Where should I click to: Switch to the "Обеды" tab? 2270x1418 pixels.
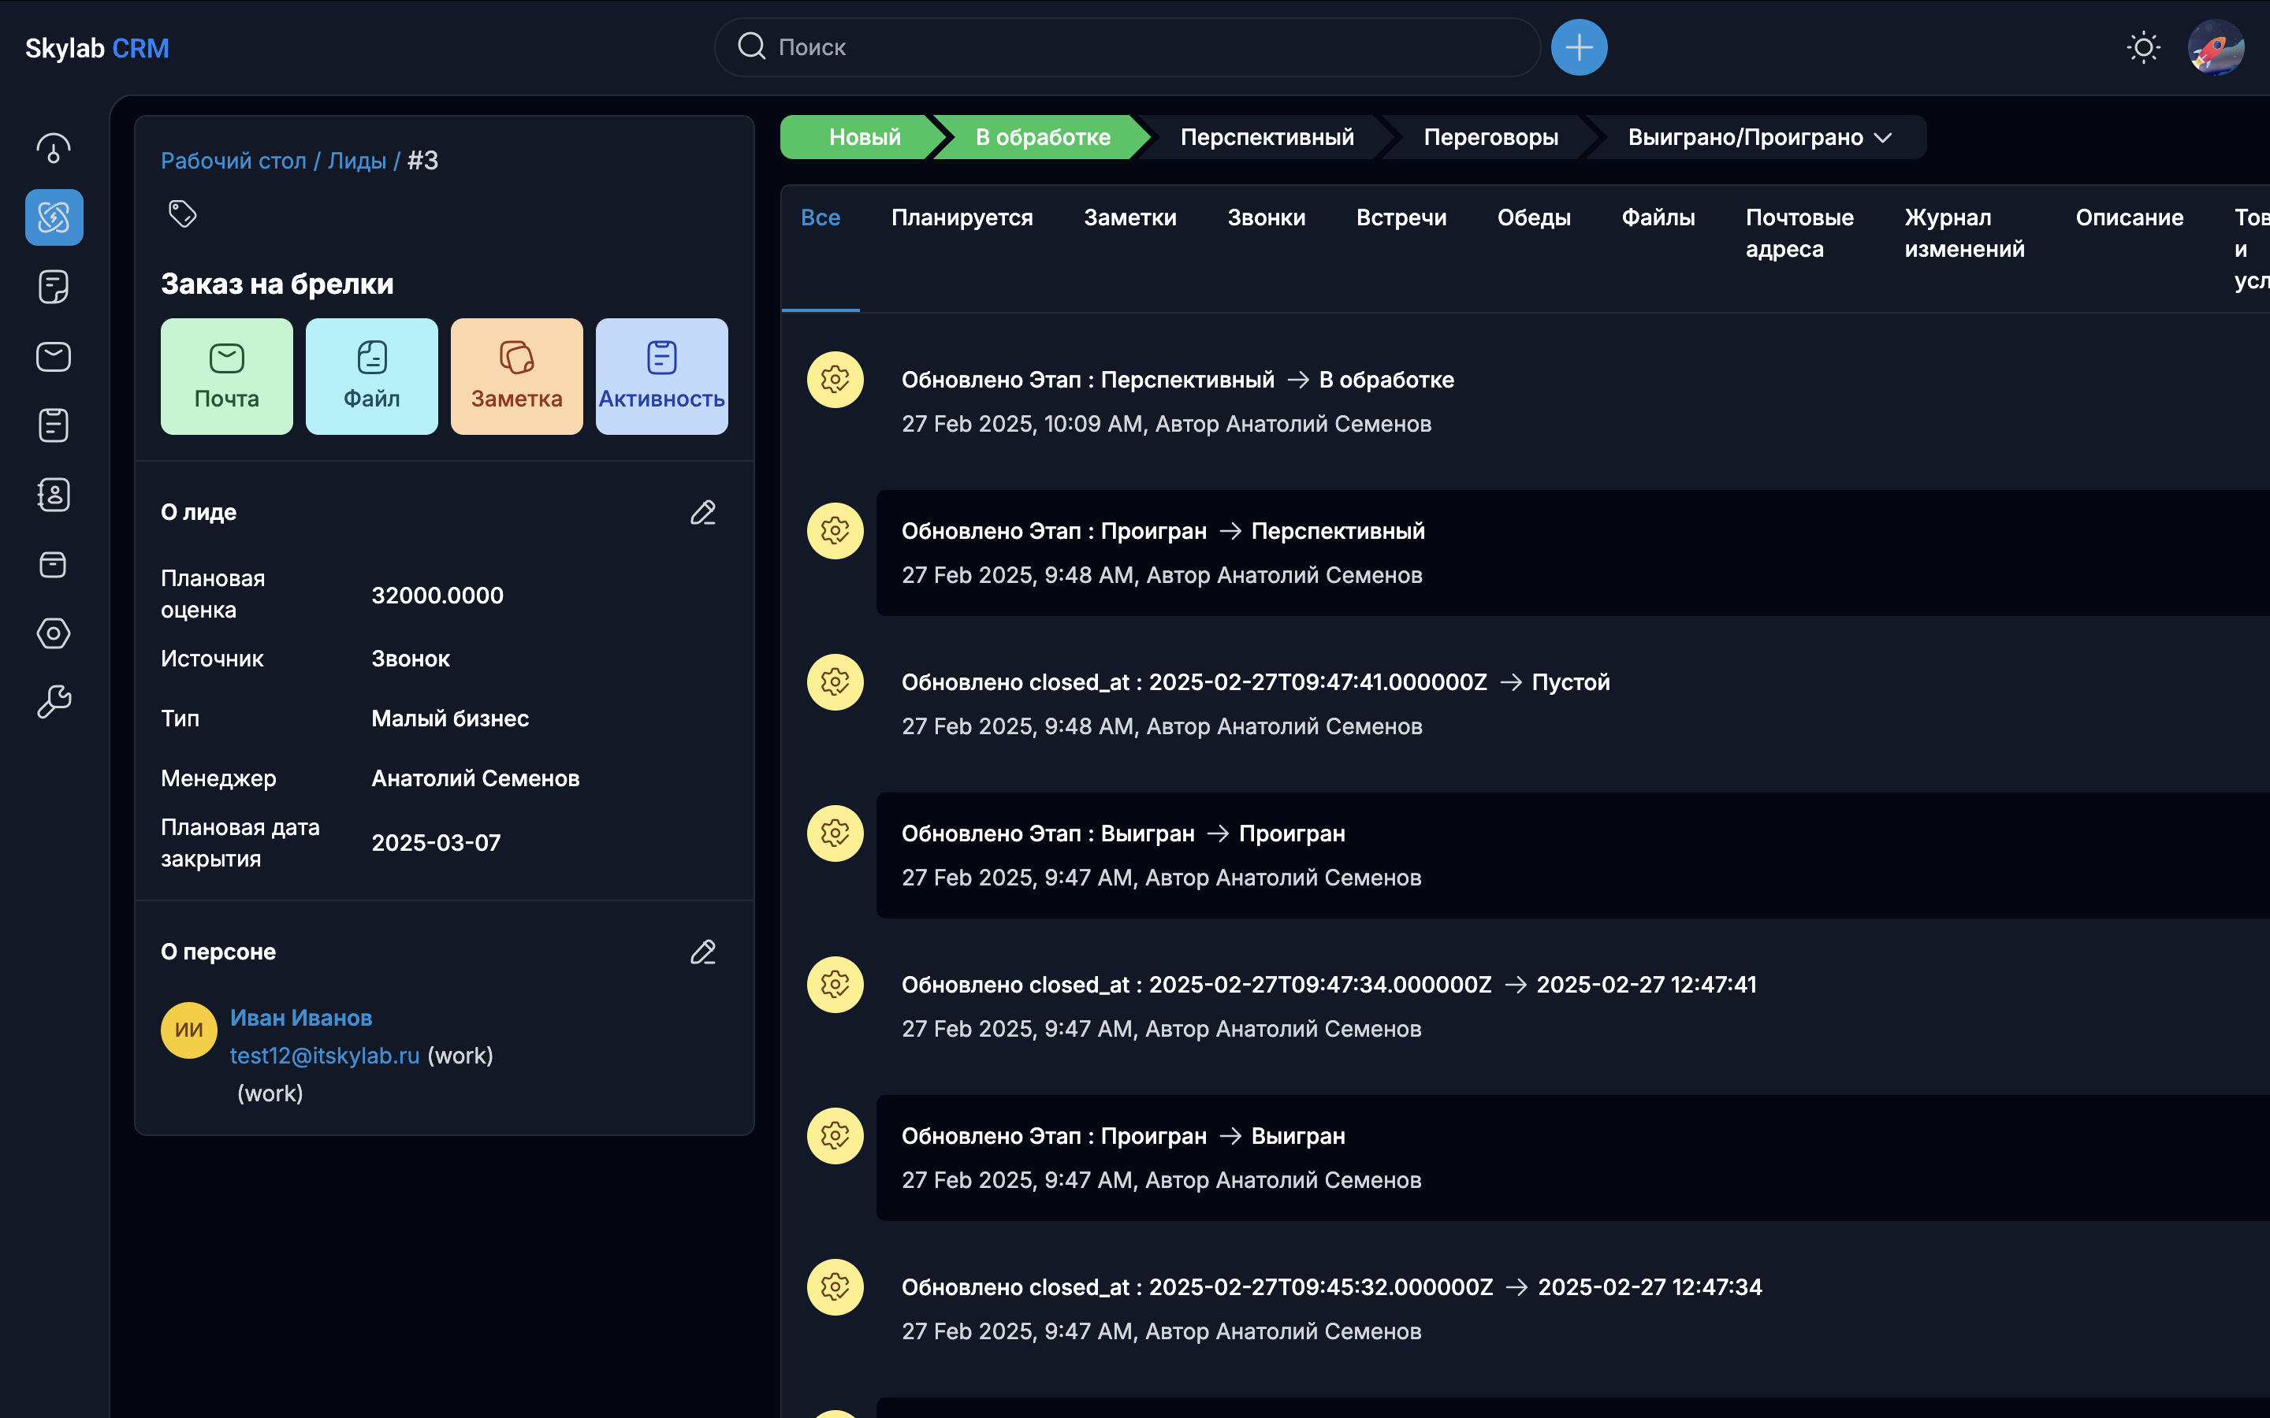pos(1534,217)
